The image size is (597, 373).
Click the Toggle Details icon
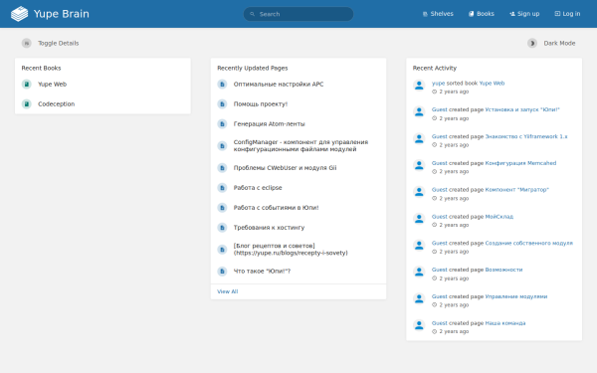click(26, 43)
